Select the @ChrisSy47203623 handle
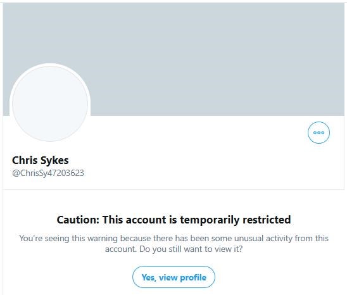Image resolution: width=347 pixels, height=295 pixels. 48,173
